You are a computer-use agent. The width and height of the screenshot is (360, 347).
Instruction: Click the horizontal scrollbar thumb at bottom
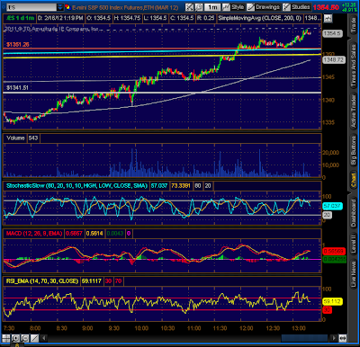304,338
